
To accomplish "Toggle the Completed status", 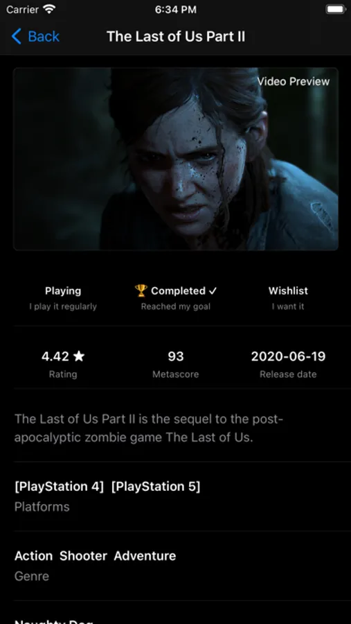I will pyautogui.click(x=176, y=297).
